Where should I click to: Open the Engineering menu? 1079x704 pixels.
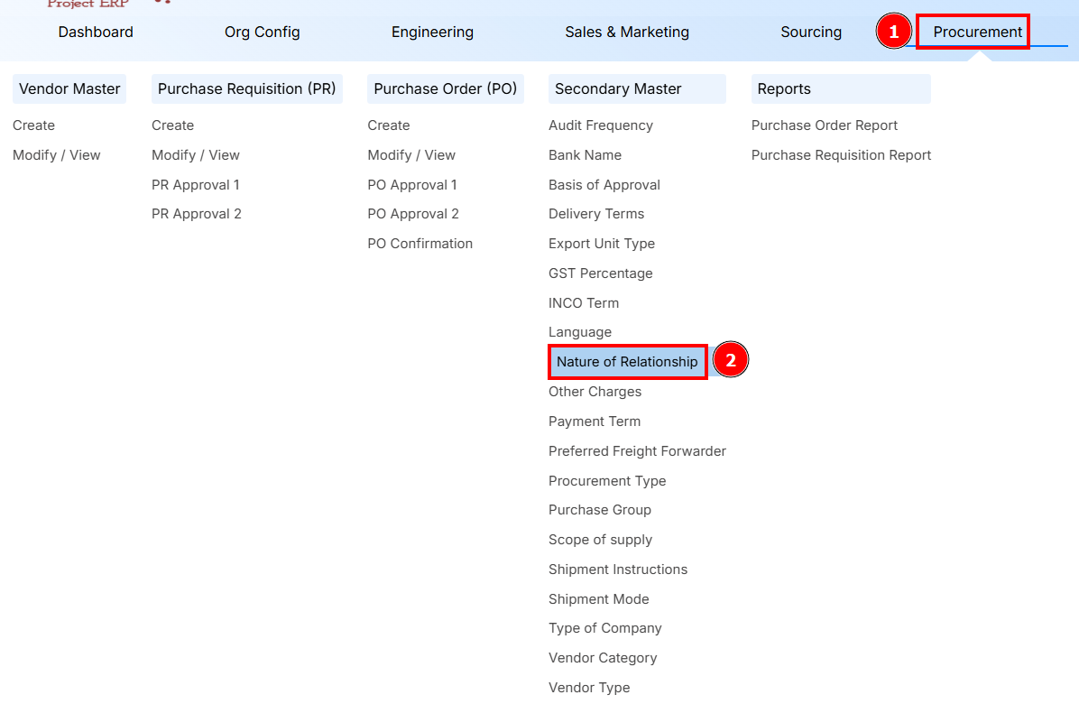coord(432,32)
